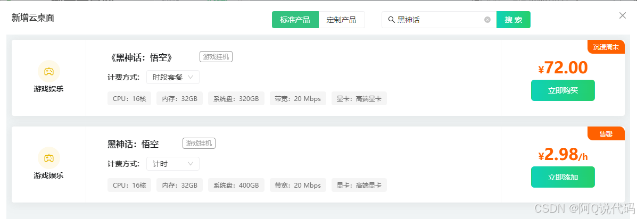This screenshot has width=637, height=219.
Task: Click the 系统盘：400GB spec chip
Action: 236,185
